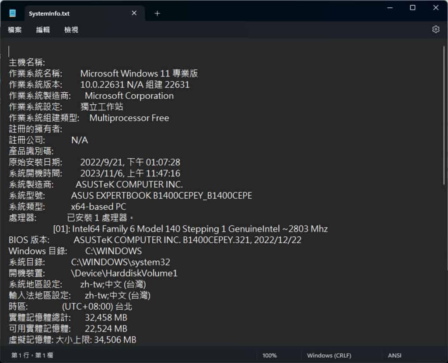Click the BIOS value ASUSTeK COMPUTER INC. B1400CEPEY.321, 2022/12/22
The image size is (448, 363).
[187, 240]
